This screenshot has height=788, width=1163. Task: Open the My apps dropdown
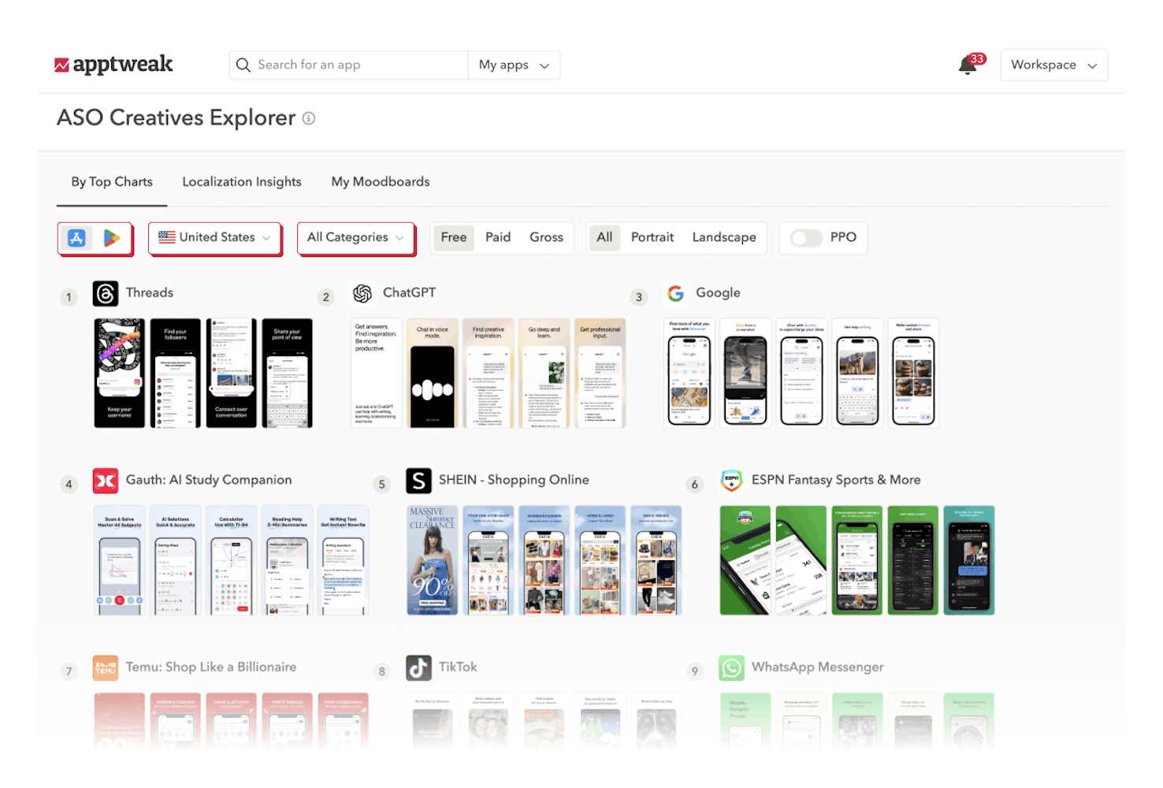click(x=513, y=65)
